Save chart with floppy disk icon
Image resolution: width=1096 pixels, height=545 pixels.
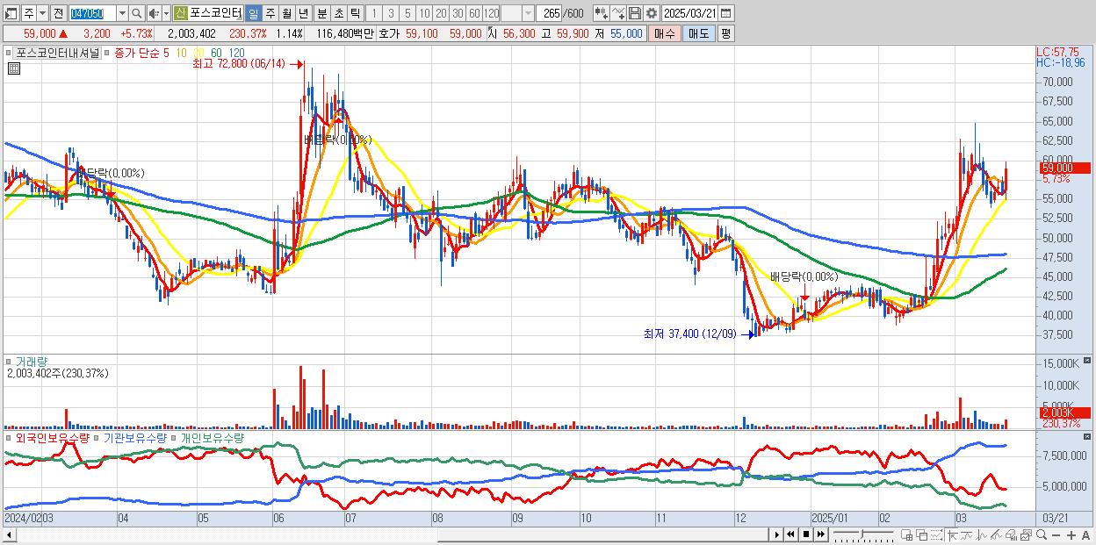(635, 13)
